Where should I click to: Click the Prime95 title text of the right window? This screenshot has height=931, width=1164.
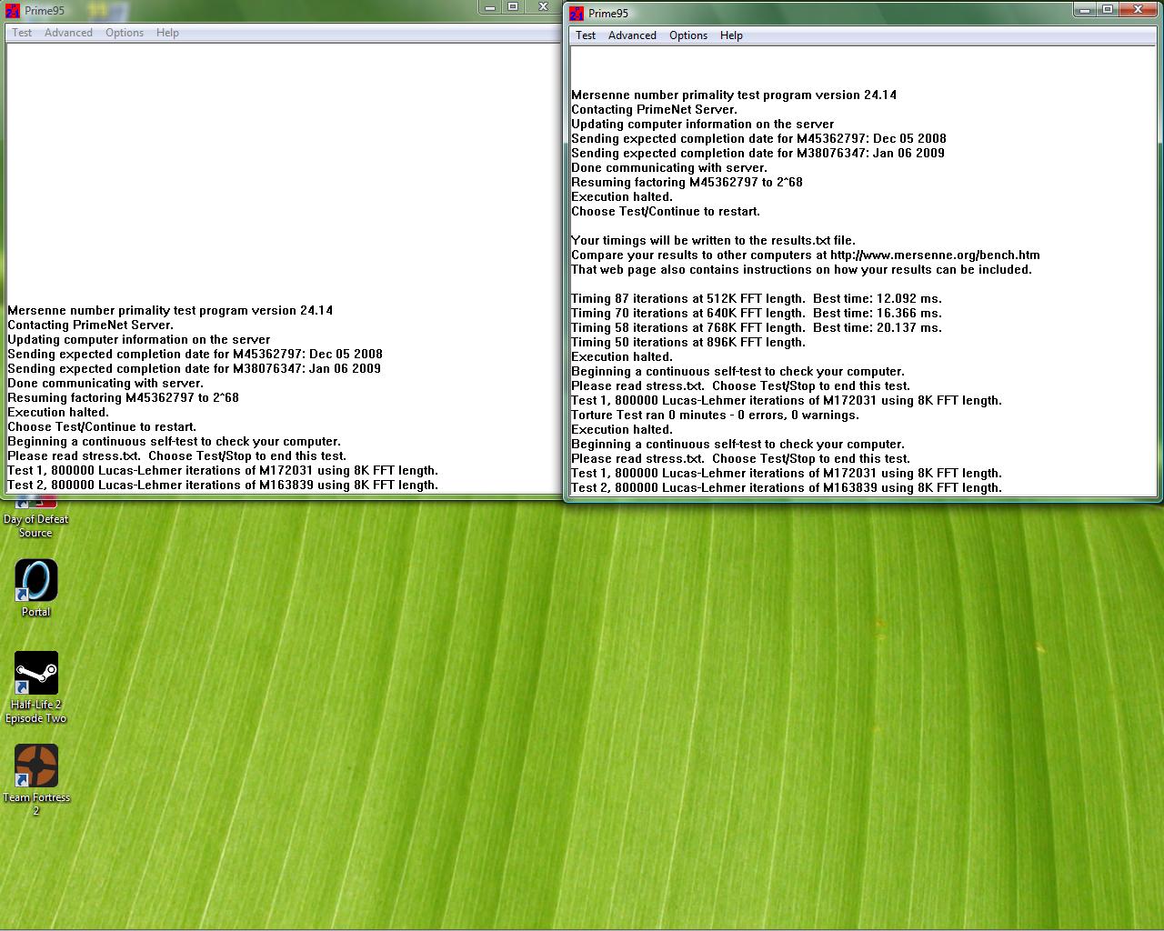click(x=608, y=13)
